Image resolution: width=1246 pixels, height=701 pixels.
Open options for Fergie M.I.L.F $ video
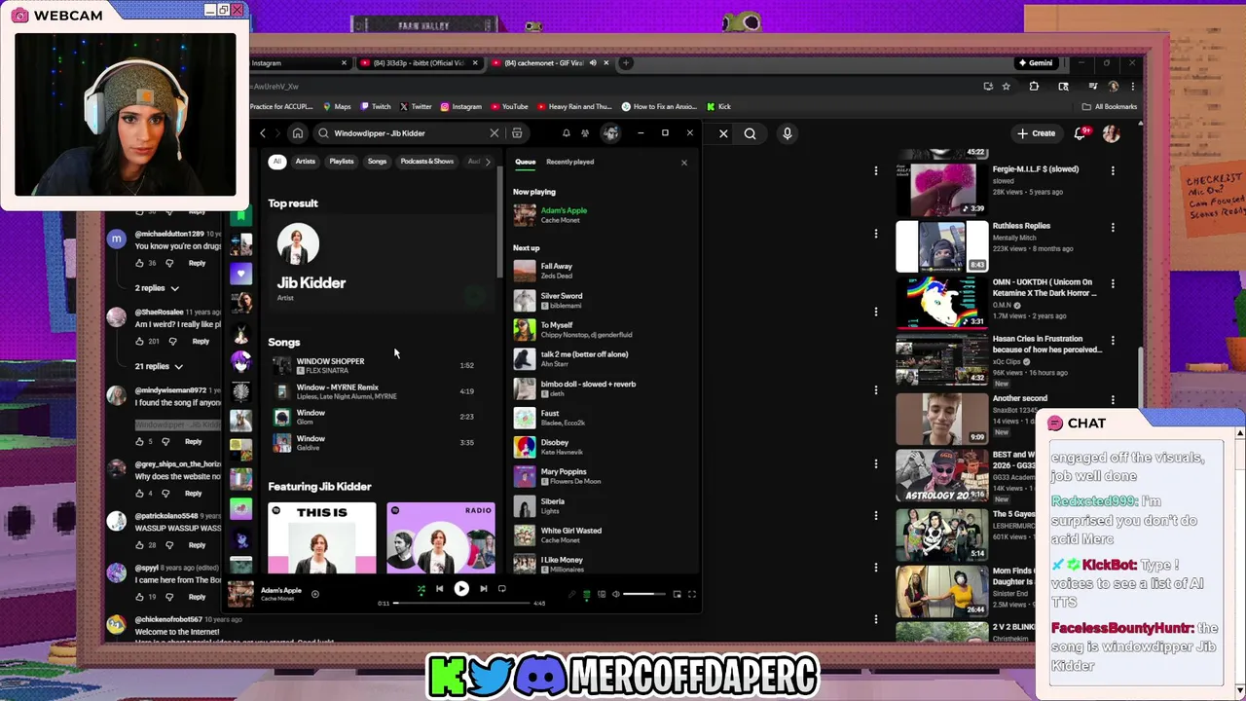point(1113,170)
